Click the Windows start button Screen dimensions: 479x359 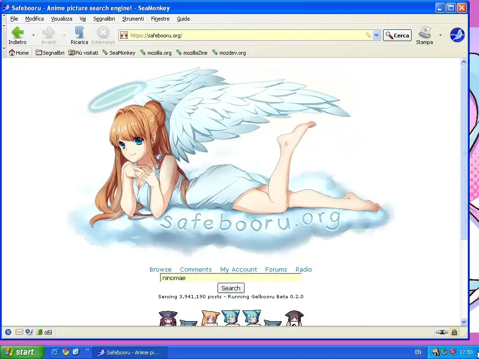(22, 352)
